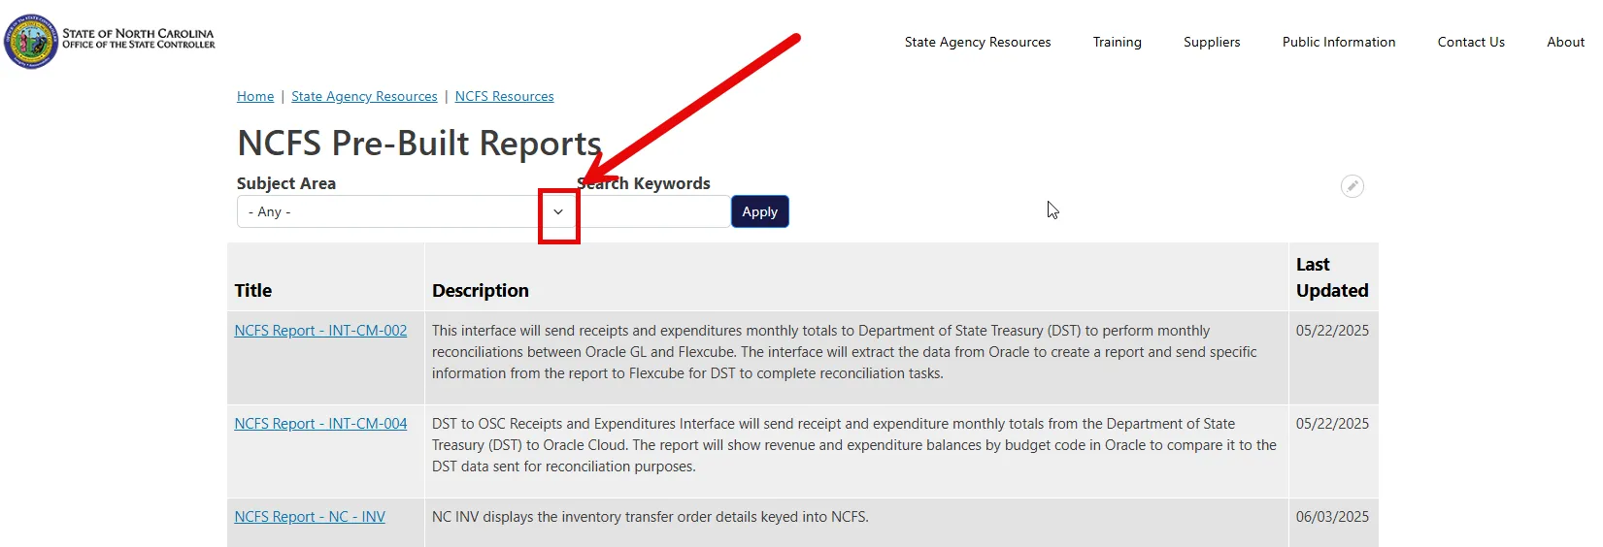This screenshot has width=1603, height=547.
Task: Open NCFS Report - NC - INV link
Action: pyautogui.click(x=310, y=517)
